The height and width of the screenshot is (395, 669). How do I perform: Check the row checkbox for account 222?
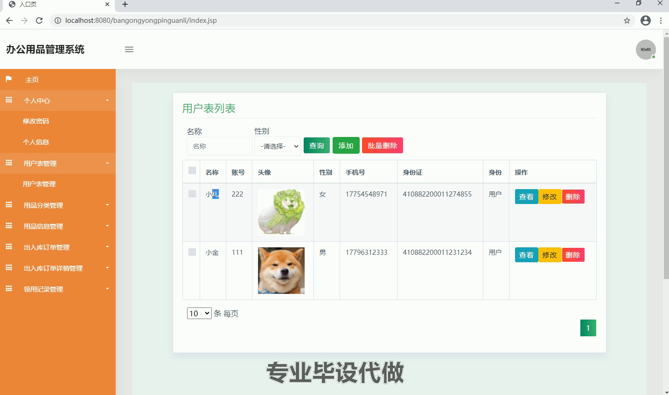192,194
